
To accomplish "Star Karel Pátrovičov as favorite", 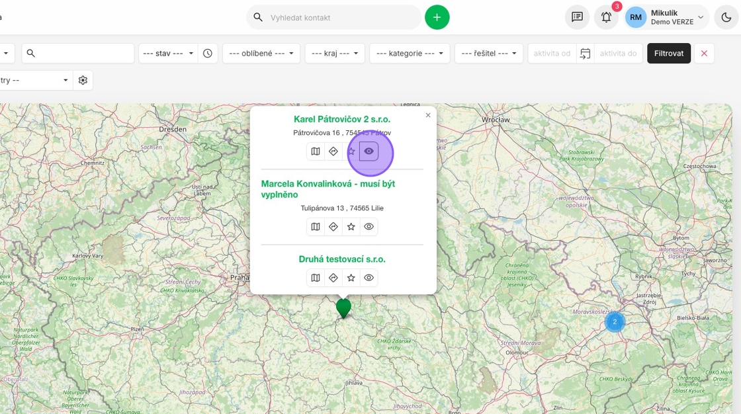I will click(x=351, y=151).
